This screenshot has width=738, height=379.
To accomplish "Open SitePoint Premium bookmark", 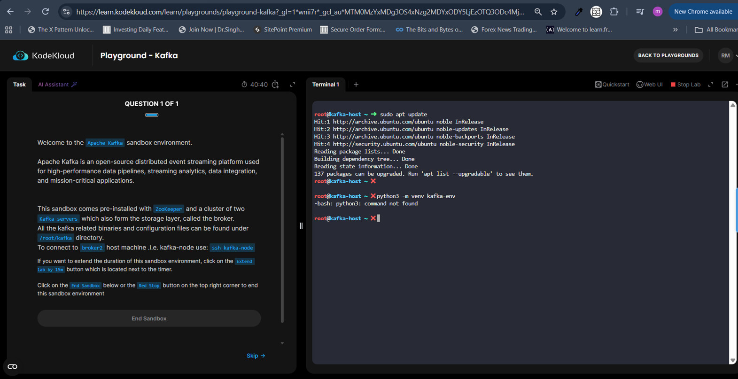I will click(x=283, y=30).
